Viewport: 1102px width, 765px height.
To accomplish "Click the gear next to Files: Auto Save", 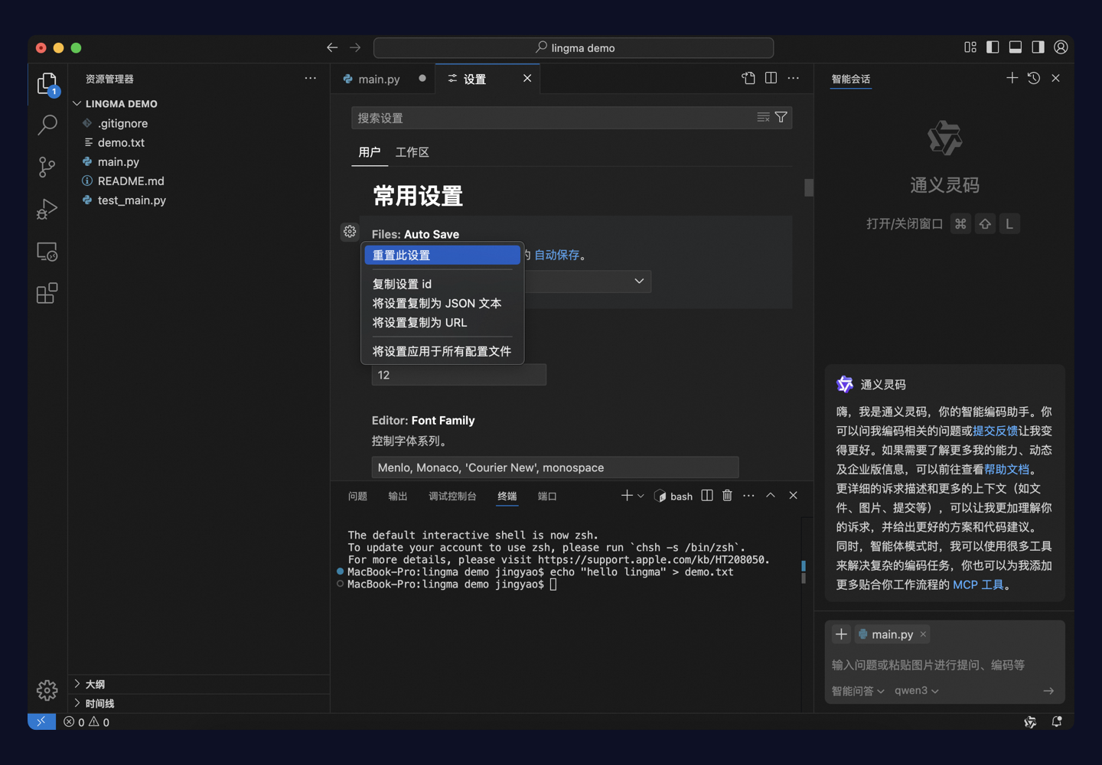I will [350, 231].
